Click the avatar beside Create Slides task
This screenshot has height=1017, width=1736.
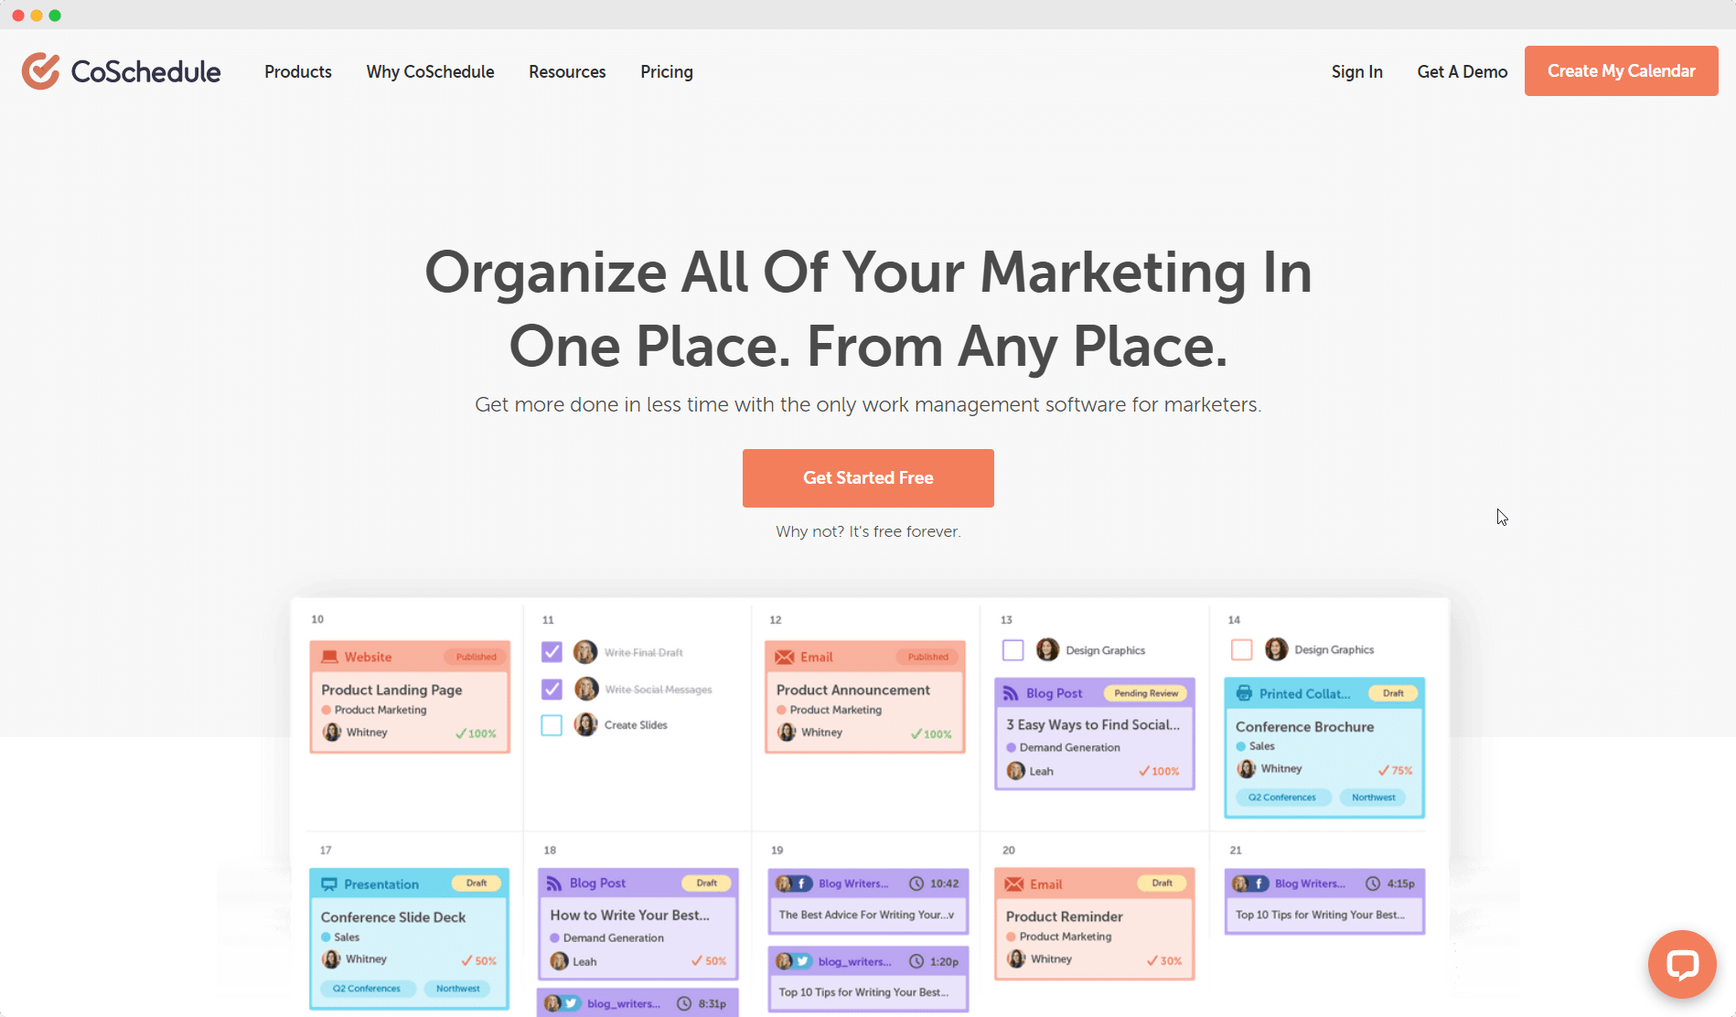pos(586,724)
